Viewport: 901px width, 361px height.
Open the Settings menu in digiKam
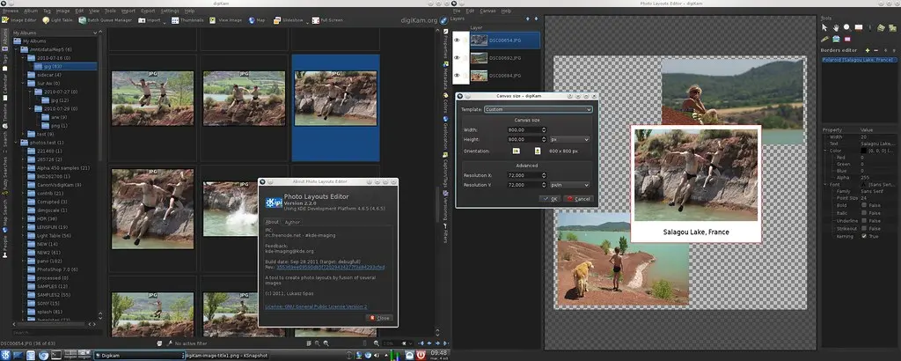170,11
